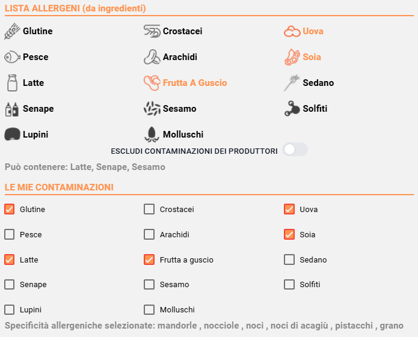Viewport: 418px width, 337px height.
Task: Click the Pesce fish icon
Action: tap(12, 57)
